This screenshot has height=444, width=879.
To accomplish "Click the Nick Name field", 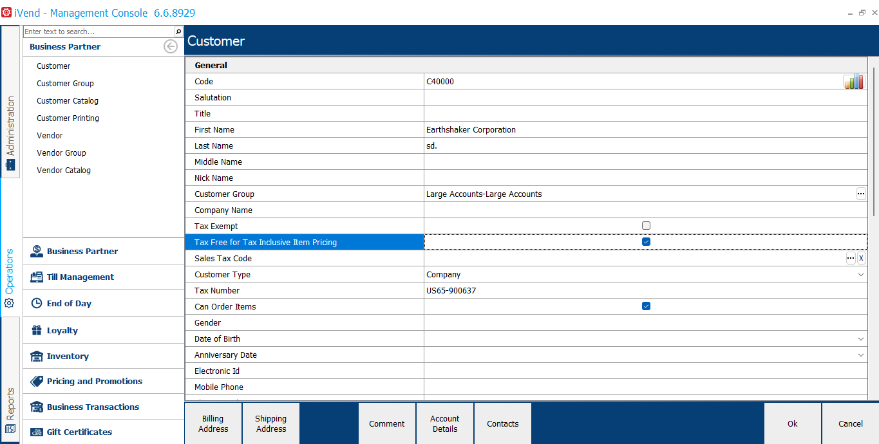I will click(x=645, y=178).
